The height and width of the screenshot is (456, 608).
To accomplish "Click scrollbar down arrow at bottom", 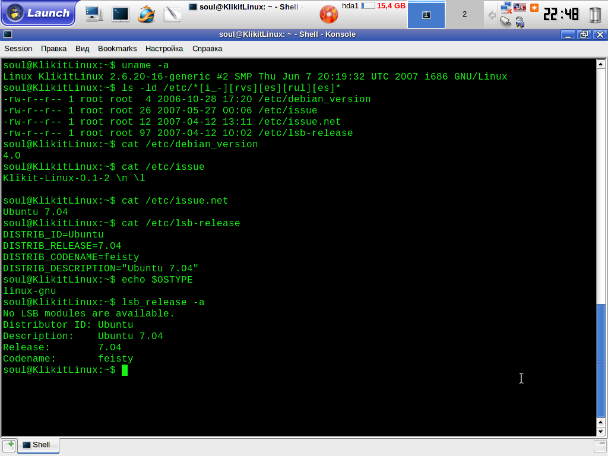I will (x=600, y=431).
